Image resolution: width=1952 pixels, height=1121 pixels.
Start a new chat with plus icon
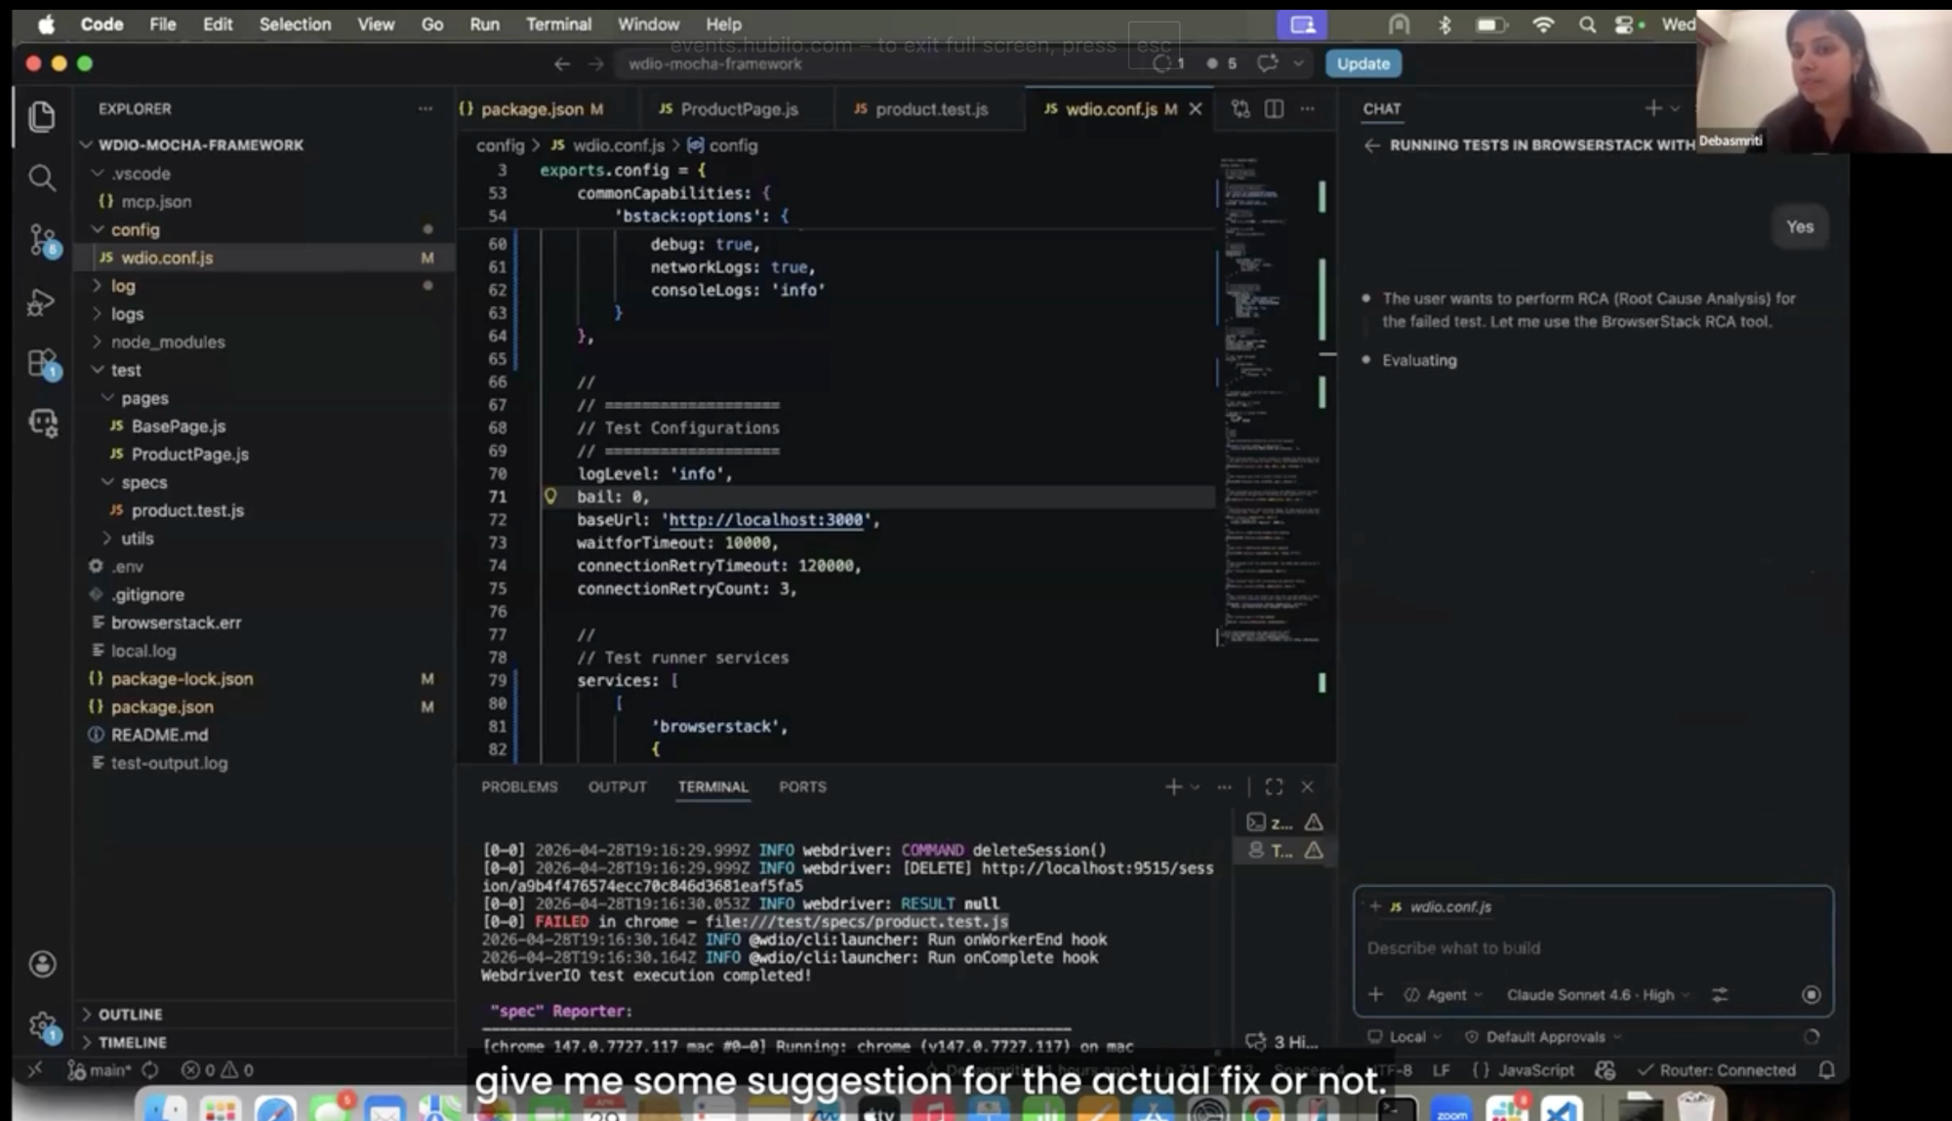(1652, 107)
